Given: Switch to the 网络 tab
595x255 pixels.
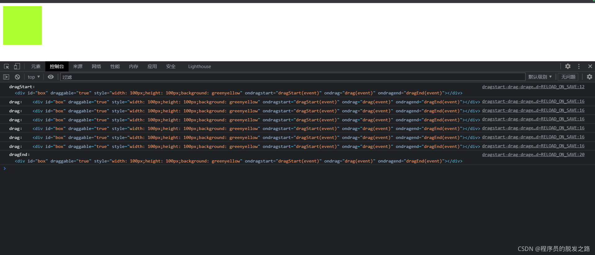Looking at the screenshot, I should 96,67.
